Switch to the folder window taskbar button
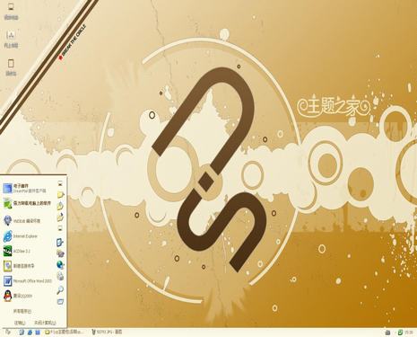 click(x=64, y=332)
